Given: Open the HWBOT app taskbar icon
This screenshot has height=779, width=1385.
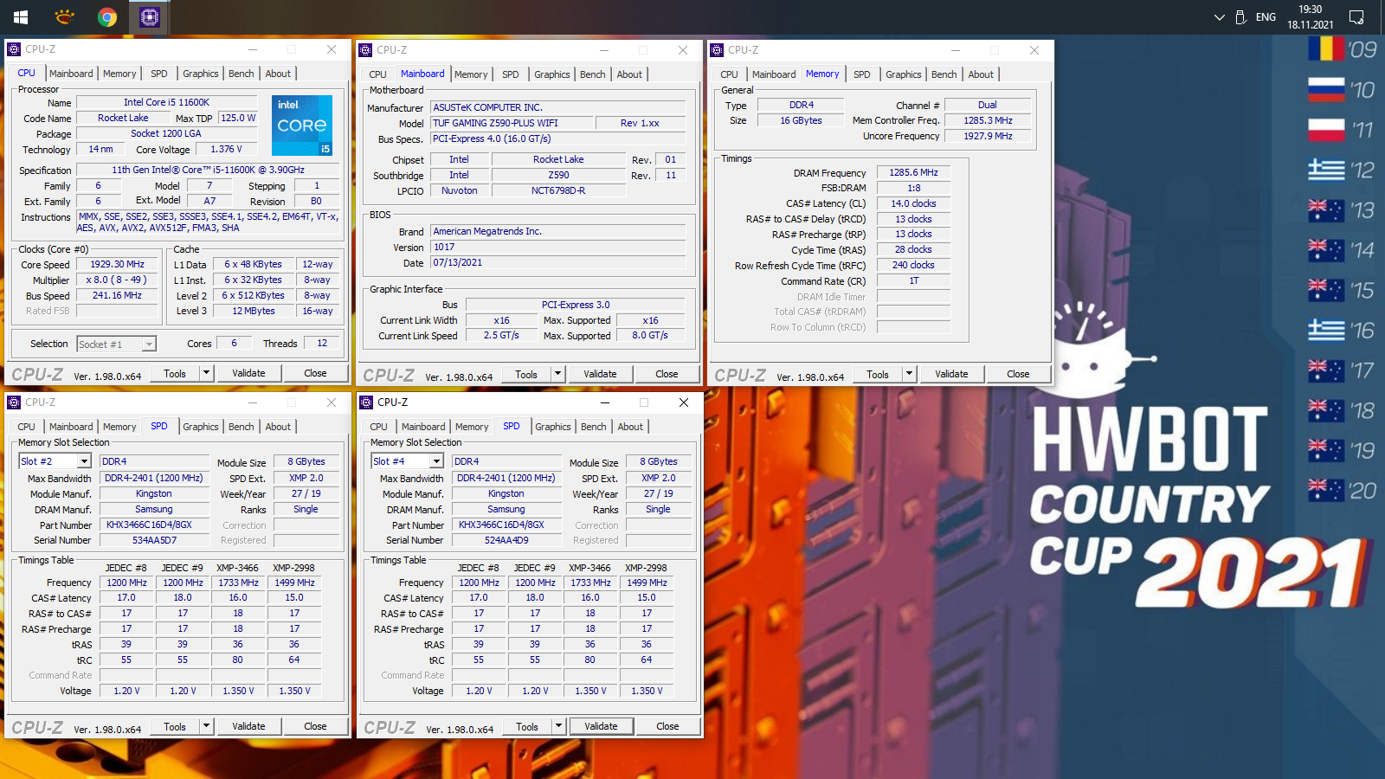Looking at the screenshot, I should tap(64, 16).
